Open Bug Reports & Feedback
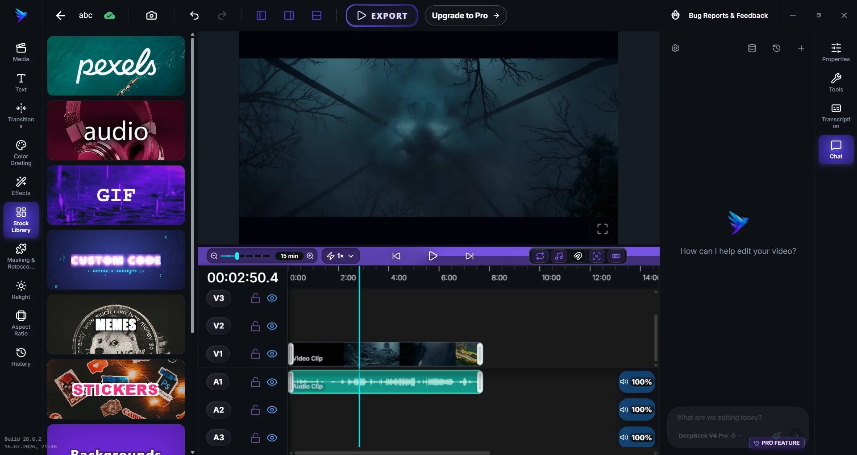 coord(720,16)
